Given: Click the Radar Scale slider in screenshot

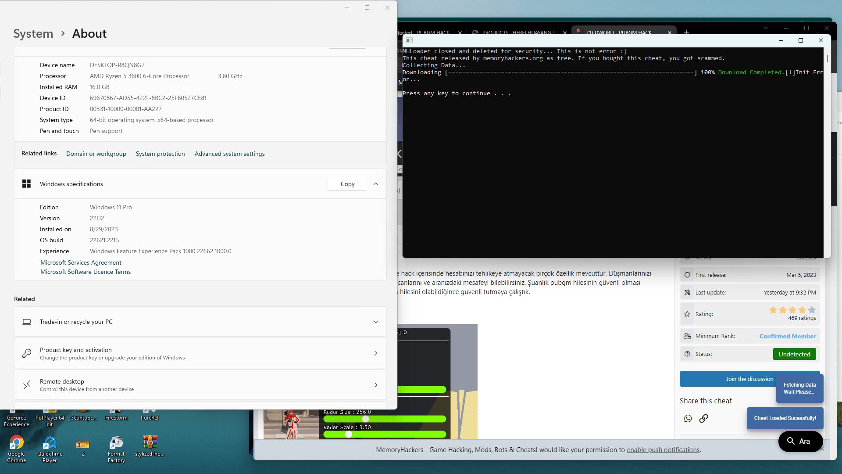Looking at the screenshot, I should tap(385, 434).
